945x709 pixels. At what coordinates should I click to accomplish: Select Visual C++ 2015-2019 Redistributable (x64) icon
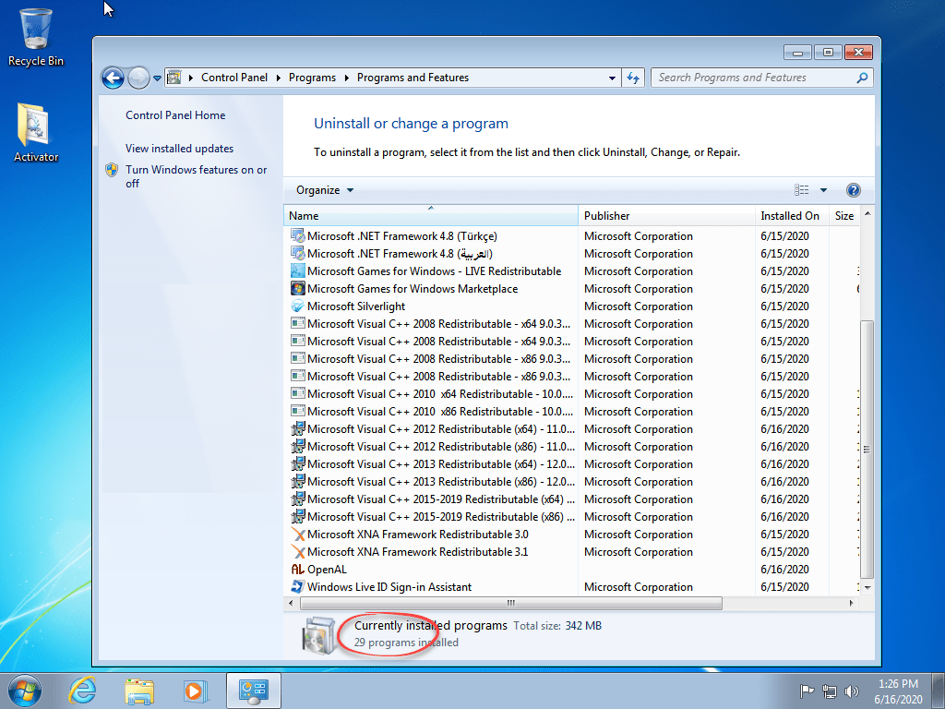coord(298,499)
